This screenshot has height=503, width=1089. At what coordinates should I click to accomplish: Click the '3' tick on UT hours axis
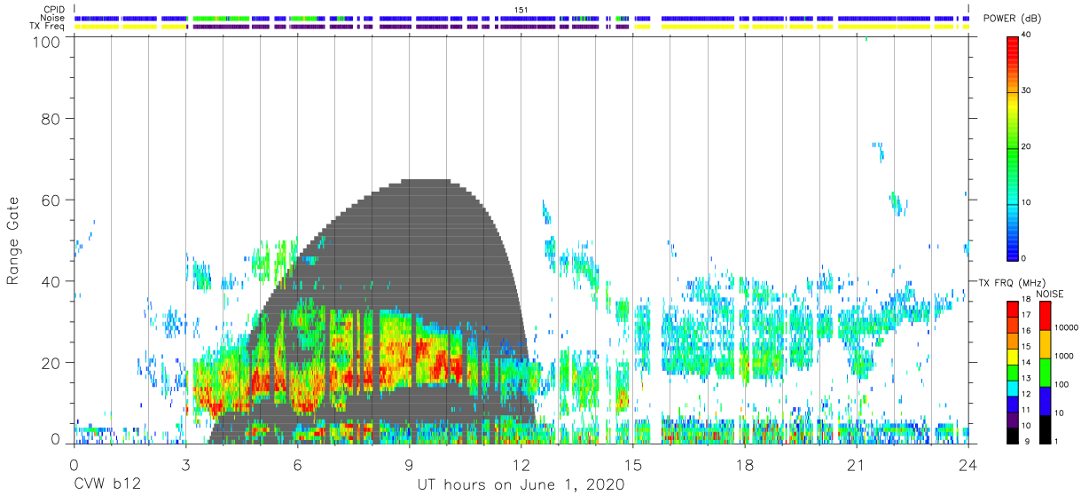(185, 465)
